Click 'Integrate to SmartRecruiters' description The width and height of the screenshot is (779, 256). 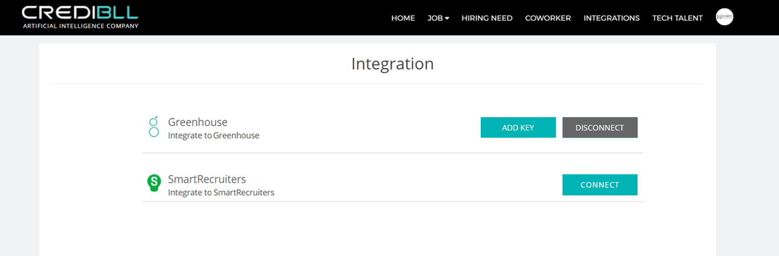[221, 193]
